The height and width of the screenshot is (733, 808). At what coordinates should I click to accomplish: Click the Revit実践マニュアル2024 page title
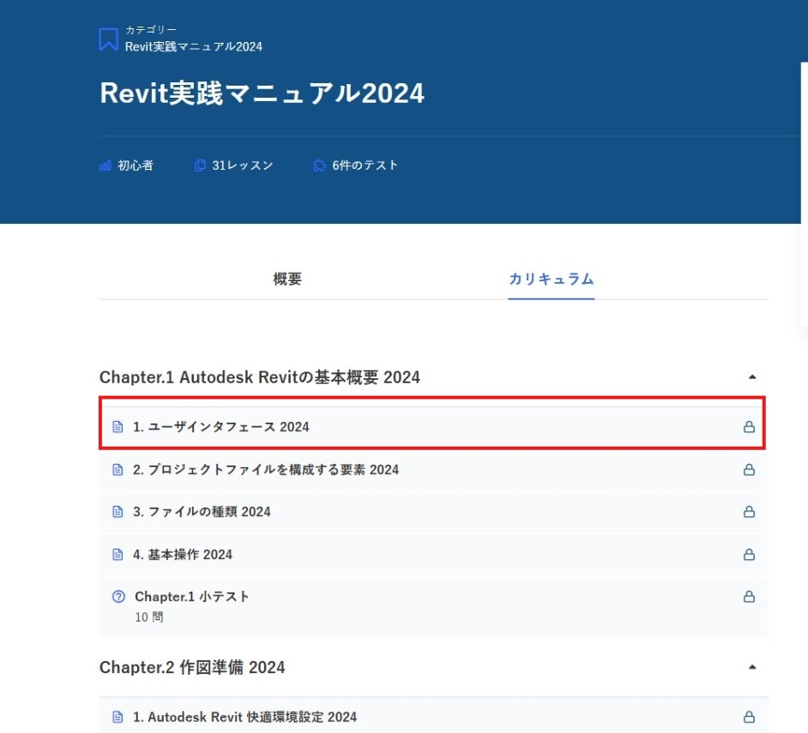point(262,93)
